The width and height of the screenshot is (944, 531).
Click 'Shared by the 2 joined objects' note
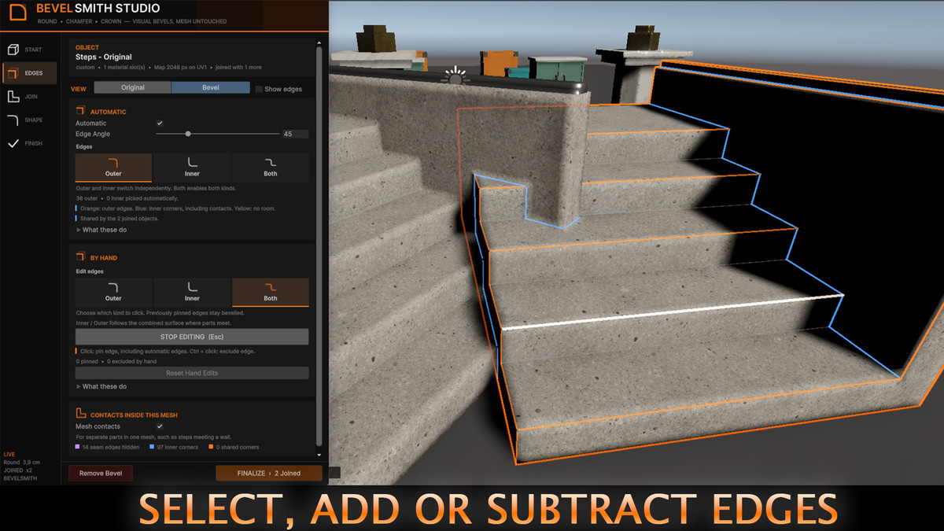click(x=120, y=219)
